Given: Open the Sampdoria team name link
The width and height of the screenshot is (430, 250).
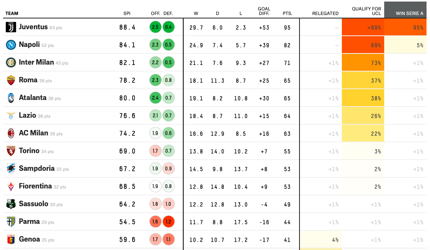Looking at the screenshot, I should click(37, 168).
